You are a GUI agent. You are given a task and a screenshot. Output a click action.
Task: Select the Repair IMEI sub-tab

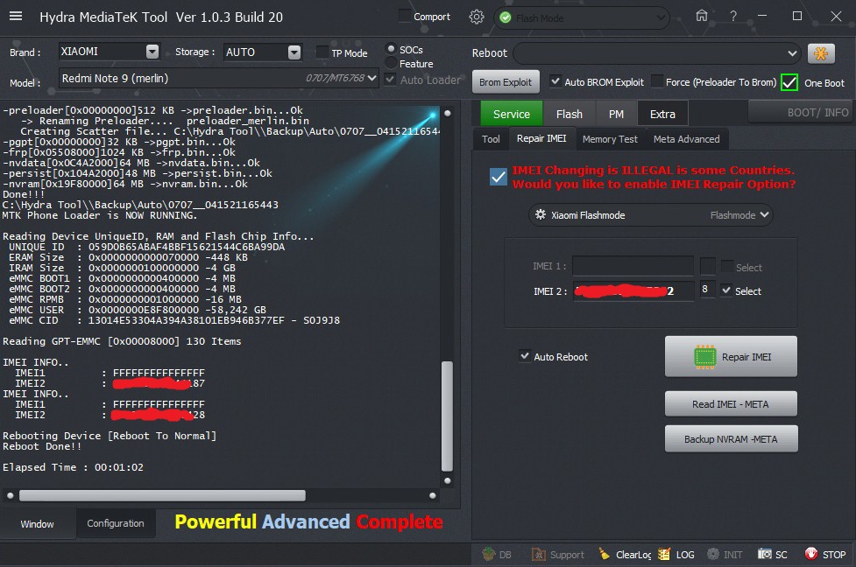[x=541, y=138]
